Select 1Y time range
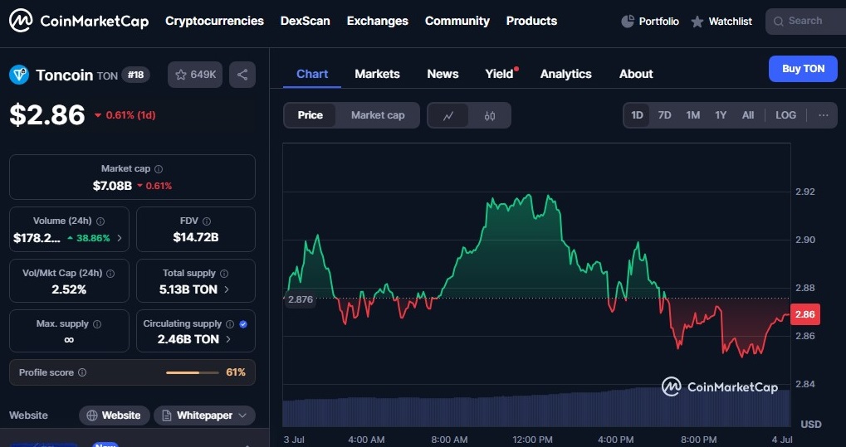Viewport: 846px width, 447px height. (721, 115)
